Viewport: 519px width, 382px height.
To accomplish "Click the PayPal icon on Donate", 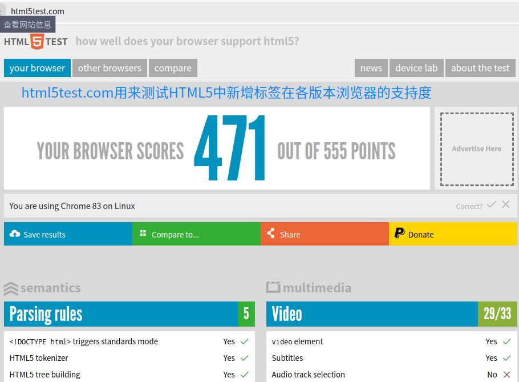I will click(399, 233).
